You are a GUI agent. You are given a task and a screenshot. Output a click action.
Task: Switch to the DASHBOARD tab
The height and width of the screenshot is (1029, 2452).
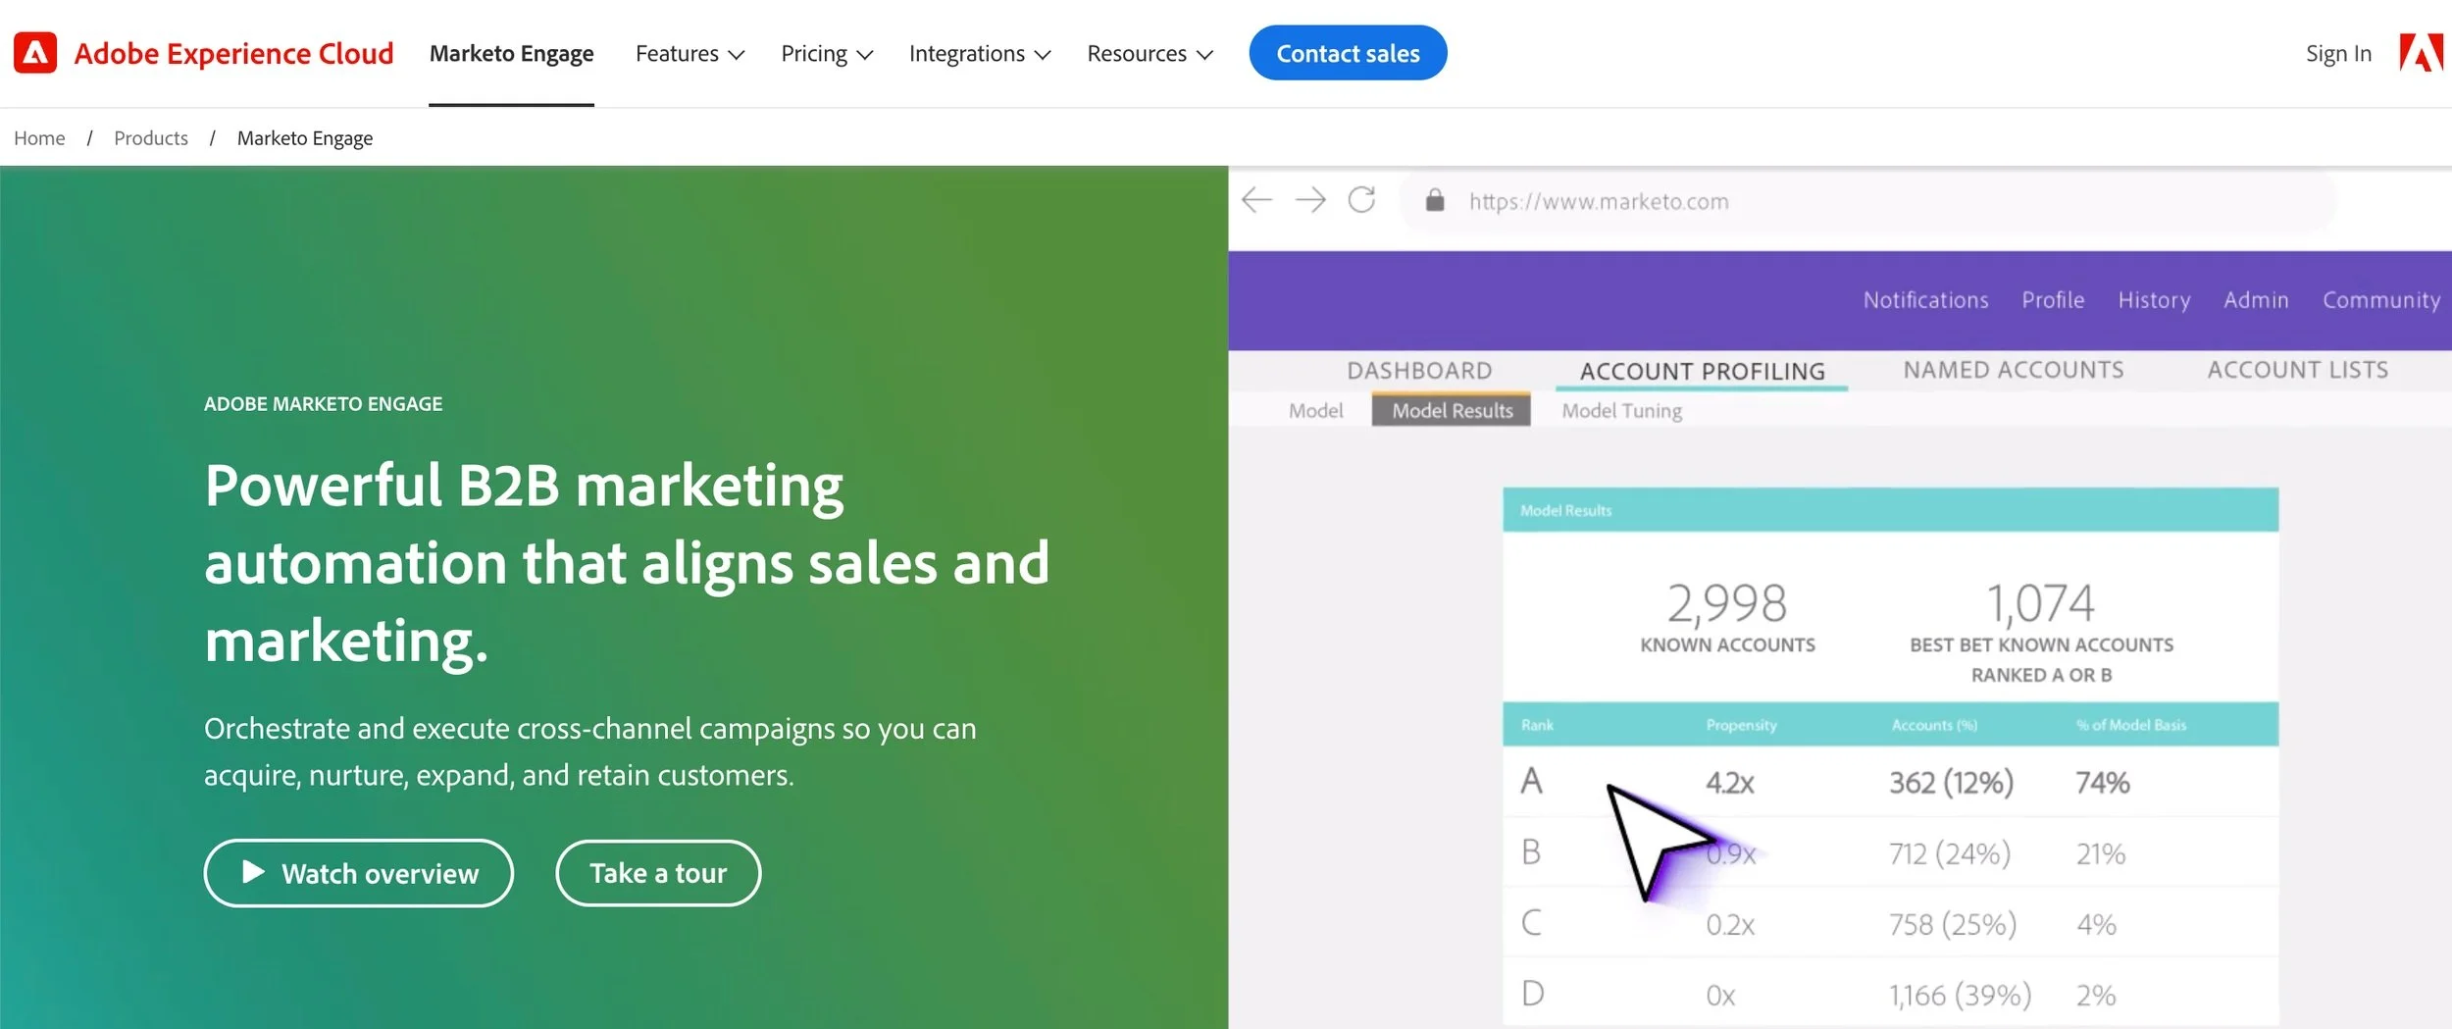pos(1419,371)
